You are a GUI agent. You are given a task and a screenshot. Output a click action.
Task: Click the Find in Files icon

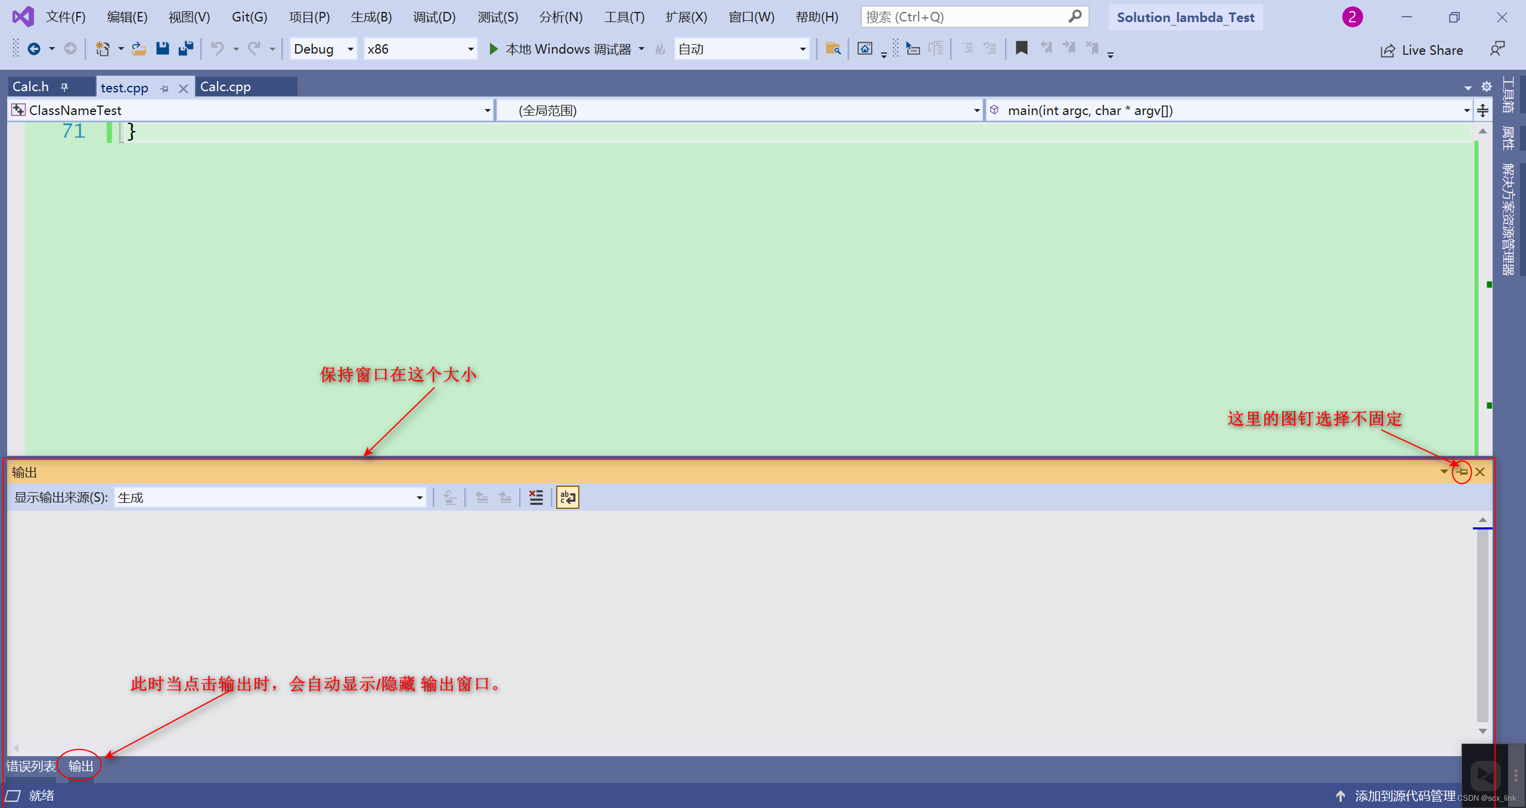[833, 49]
